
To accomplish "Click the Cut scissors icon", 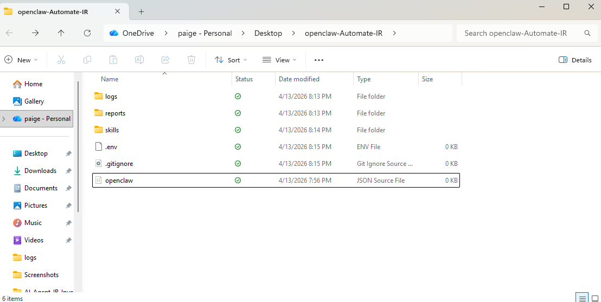I will pyautogui.click(x=61, y=60).
